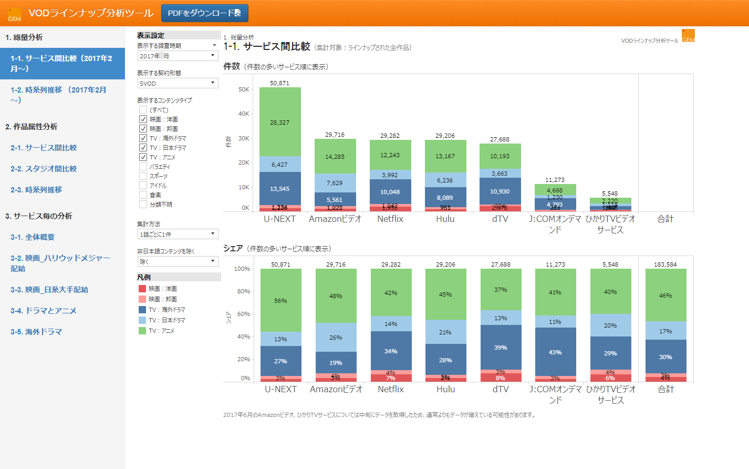The image size is (749, 469).
Task: Open 3-1 全体概要 page
Action: point(33,237)
